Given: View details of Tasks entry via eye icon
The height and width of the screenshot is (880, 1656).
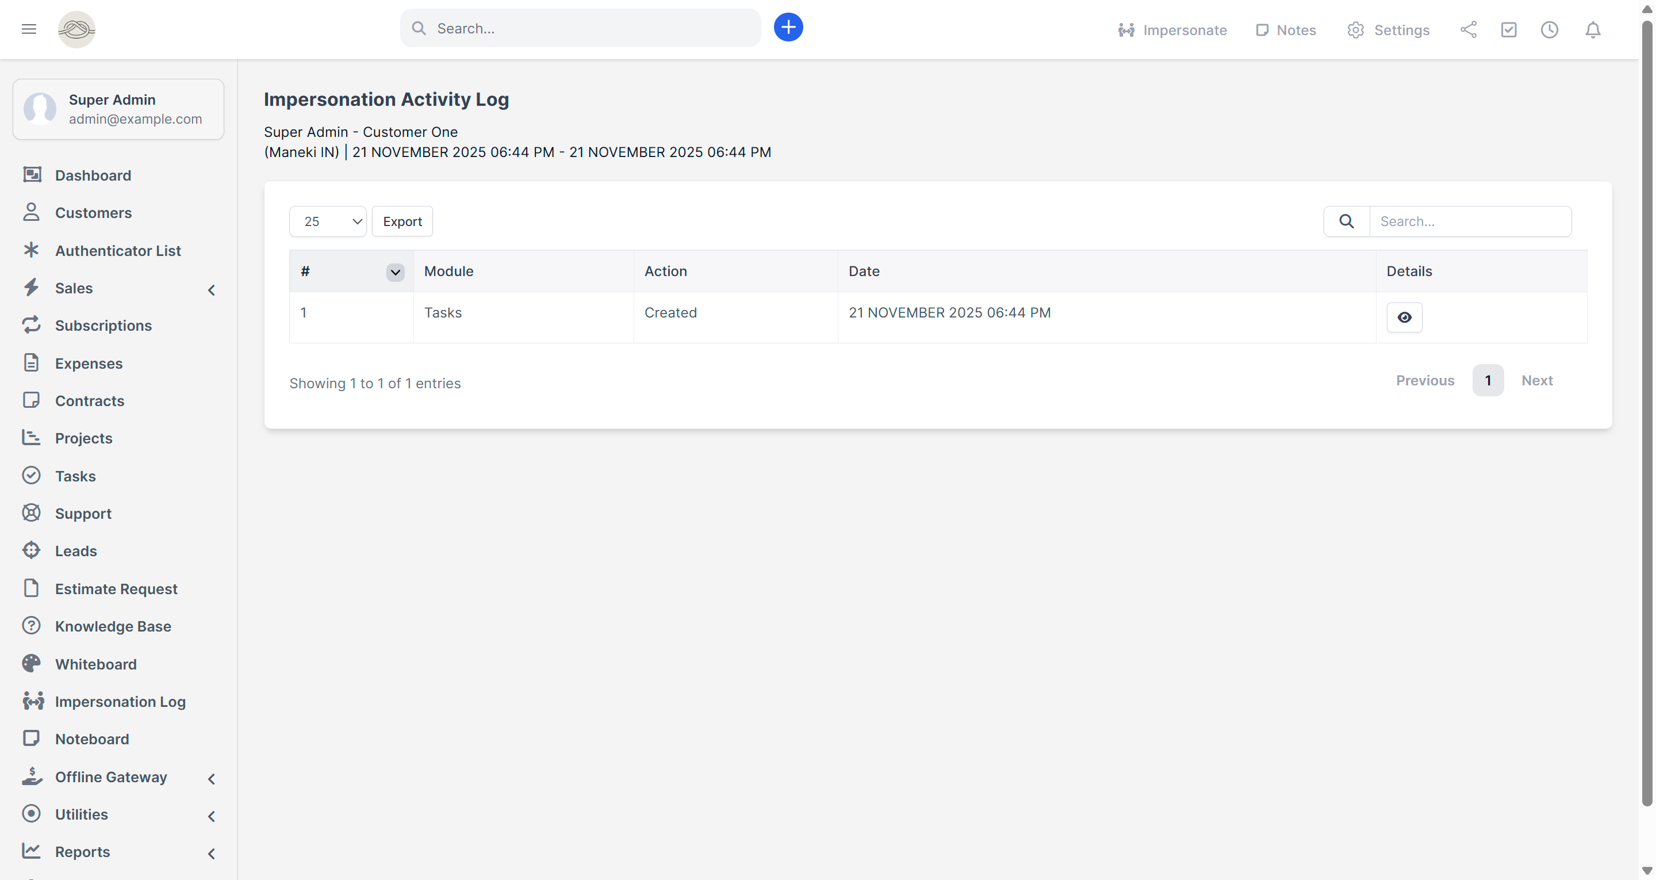Looking at the screenshot, I should pos(1404,317).
